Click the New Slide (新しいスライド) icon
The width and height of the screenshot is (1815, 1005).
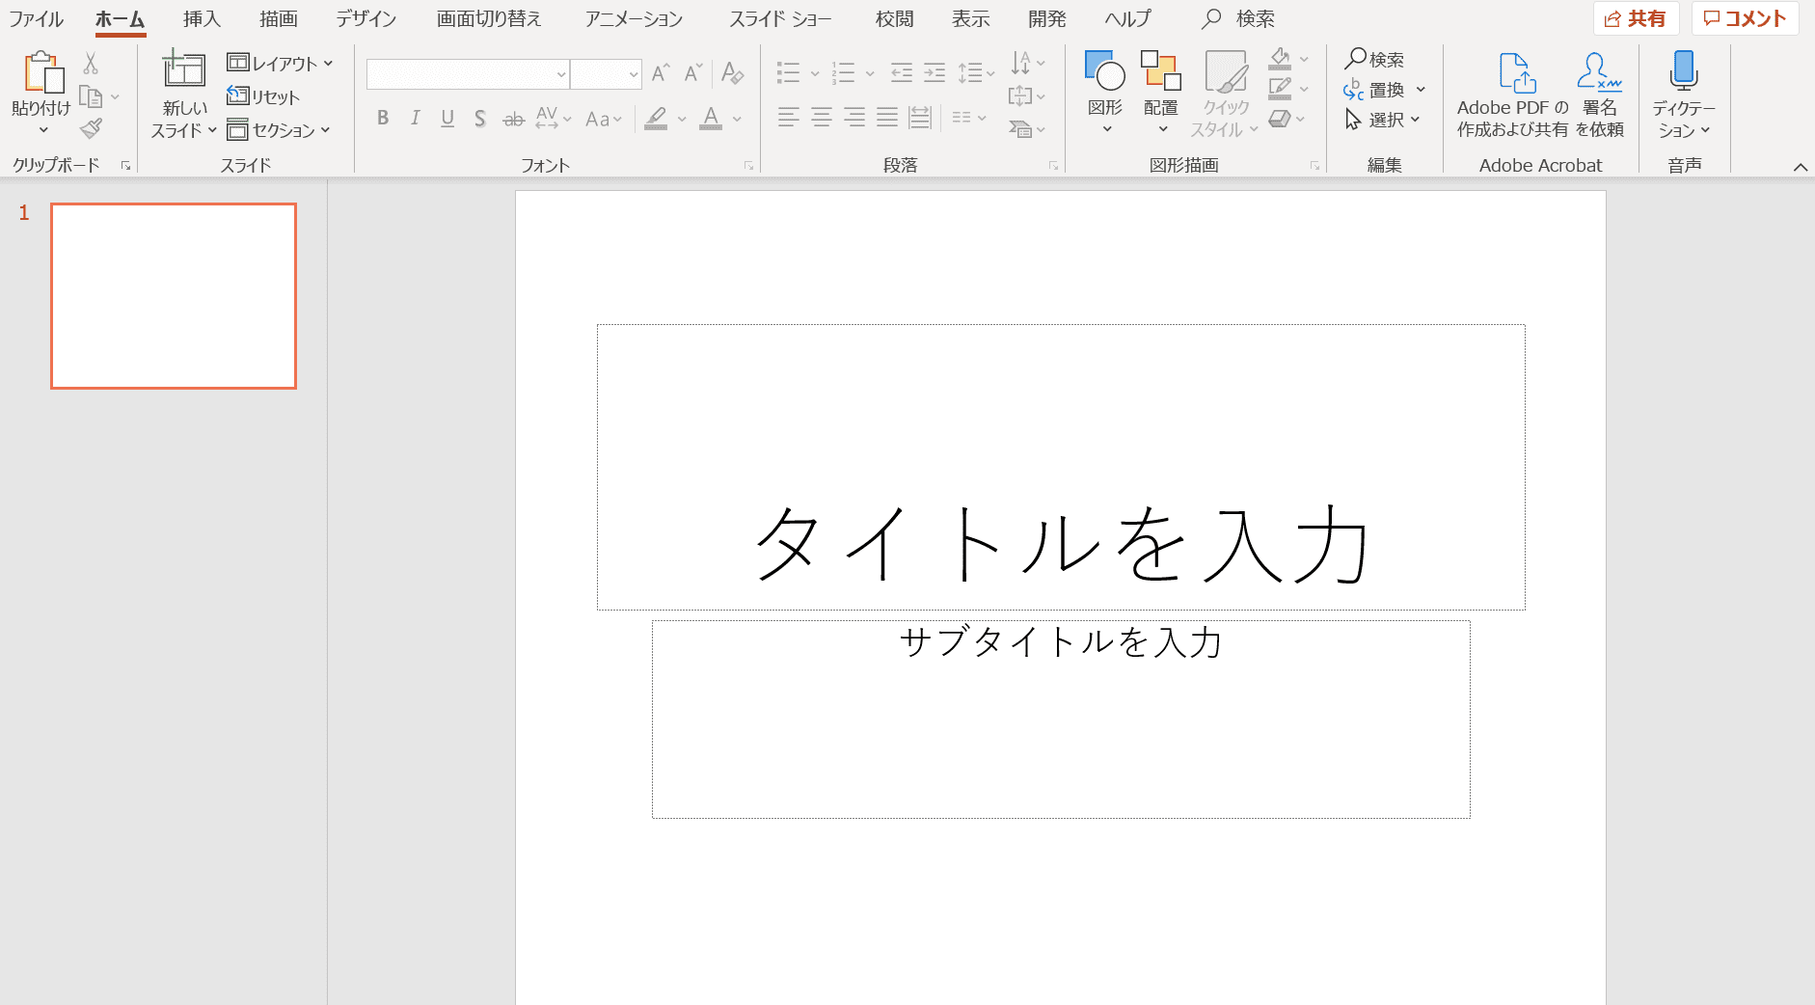183,69
